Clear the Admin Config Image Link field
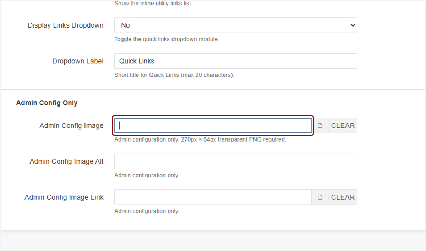426x251 pixels. [343, 197]
